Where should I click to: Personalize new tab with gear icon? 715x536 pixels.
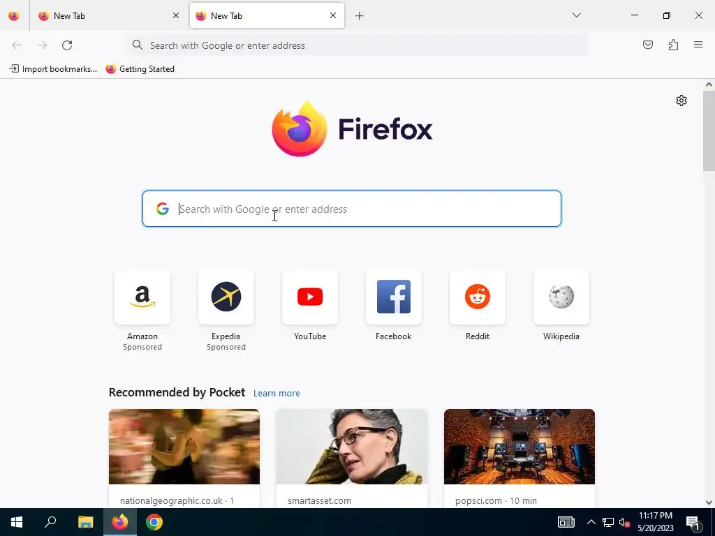tap(681, 100)
